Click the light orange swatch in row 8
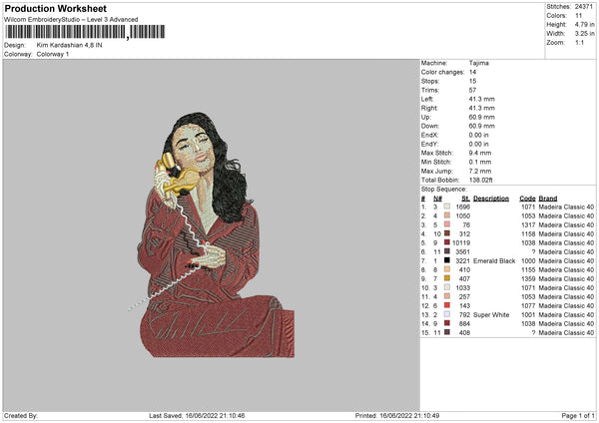The height and width of the screenshot is (423, 599). (x=447, y=269)
